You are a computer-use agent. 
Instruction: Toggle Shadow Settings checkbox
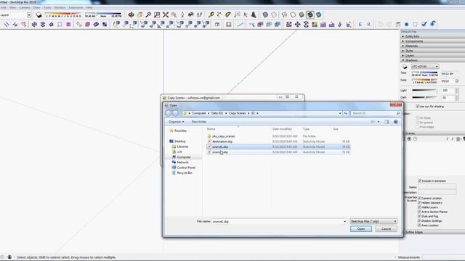(419, 220)
